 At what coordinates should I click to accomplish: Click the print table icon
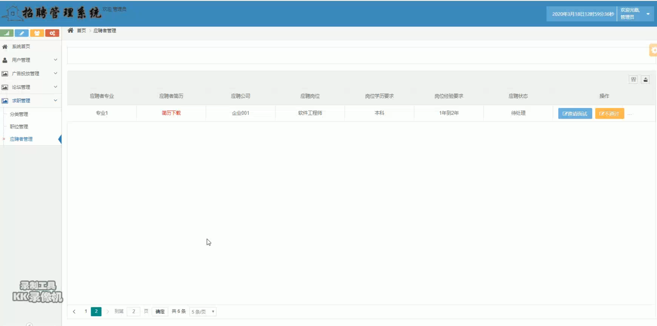645,79
